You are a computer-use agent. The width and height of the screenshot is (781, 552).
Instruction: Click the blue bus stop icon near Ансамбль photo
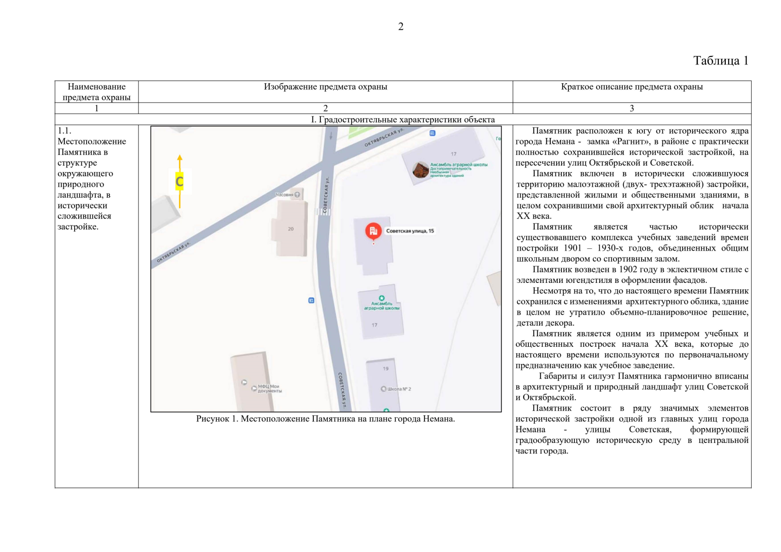pos(432,133)
